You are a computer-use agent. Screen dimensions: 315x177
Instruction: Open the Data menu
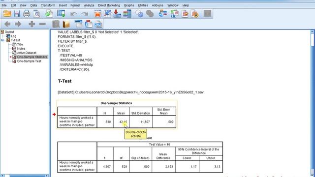33,5
